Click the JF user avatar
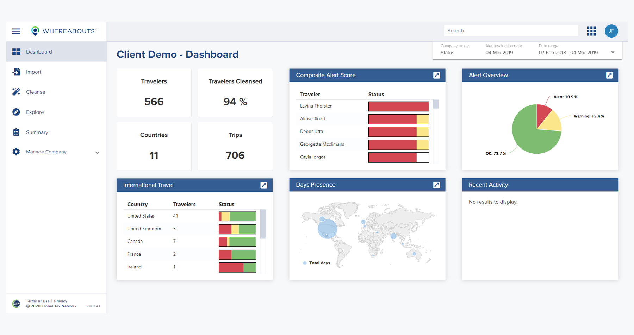This screenshot has height=335, width=634. tap(611, 31)
